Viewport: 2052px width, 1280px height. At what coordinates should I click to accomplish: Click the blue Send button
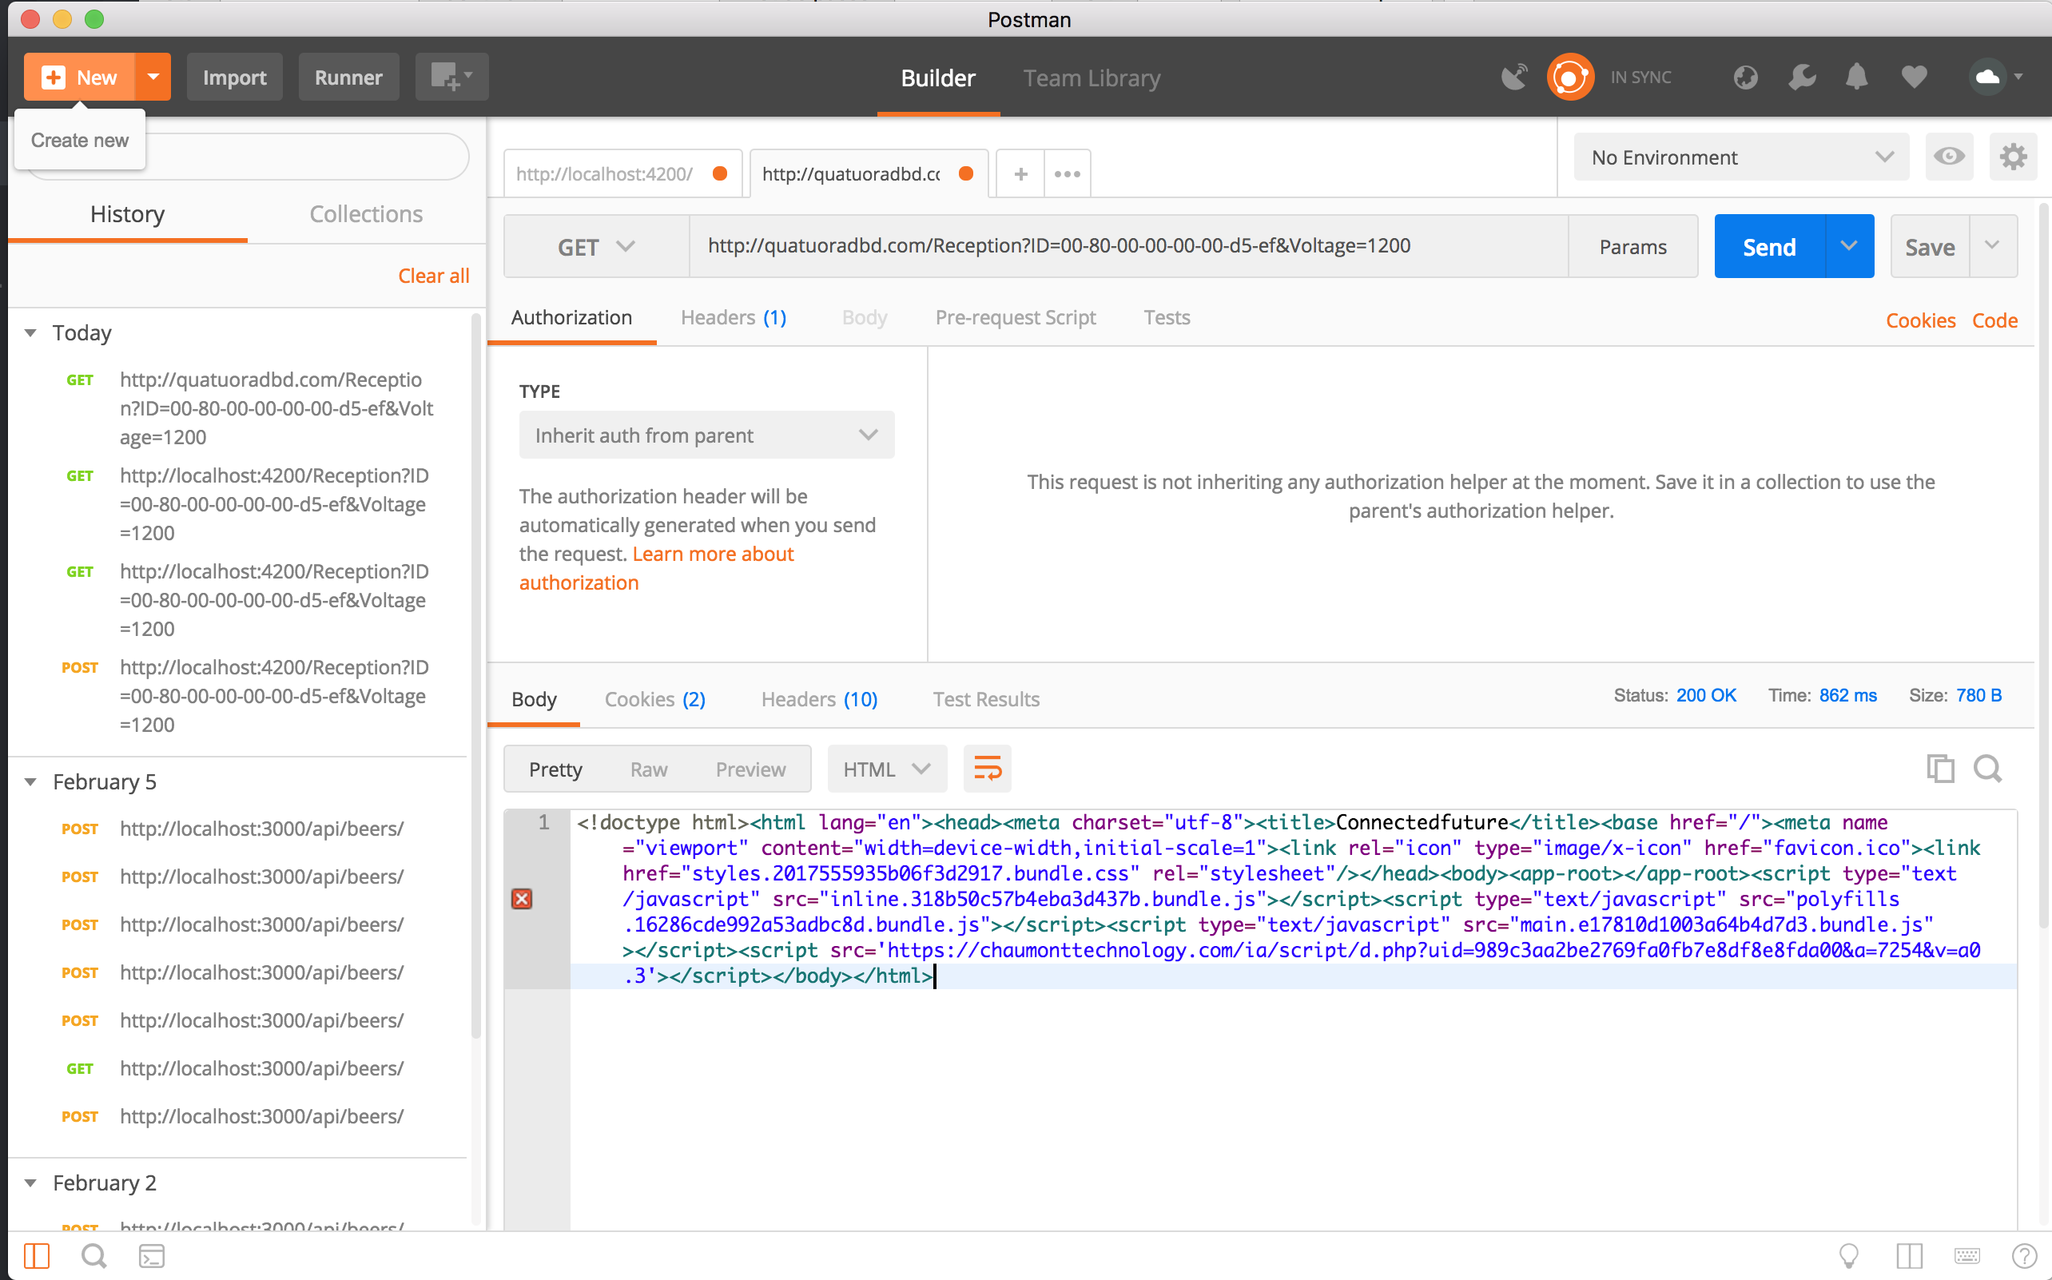(x=1769, y=246)
